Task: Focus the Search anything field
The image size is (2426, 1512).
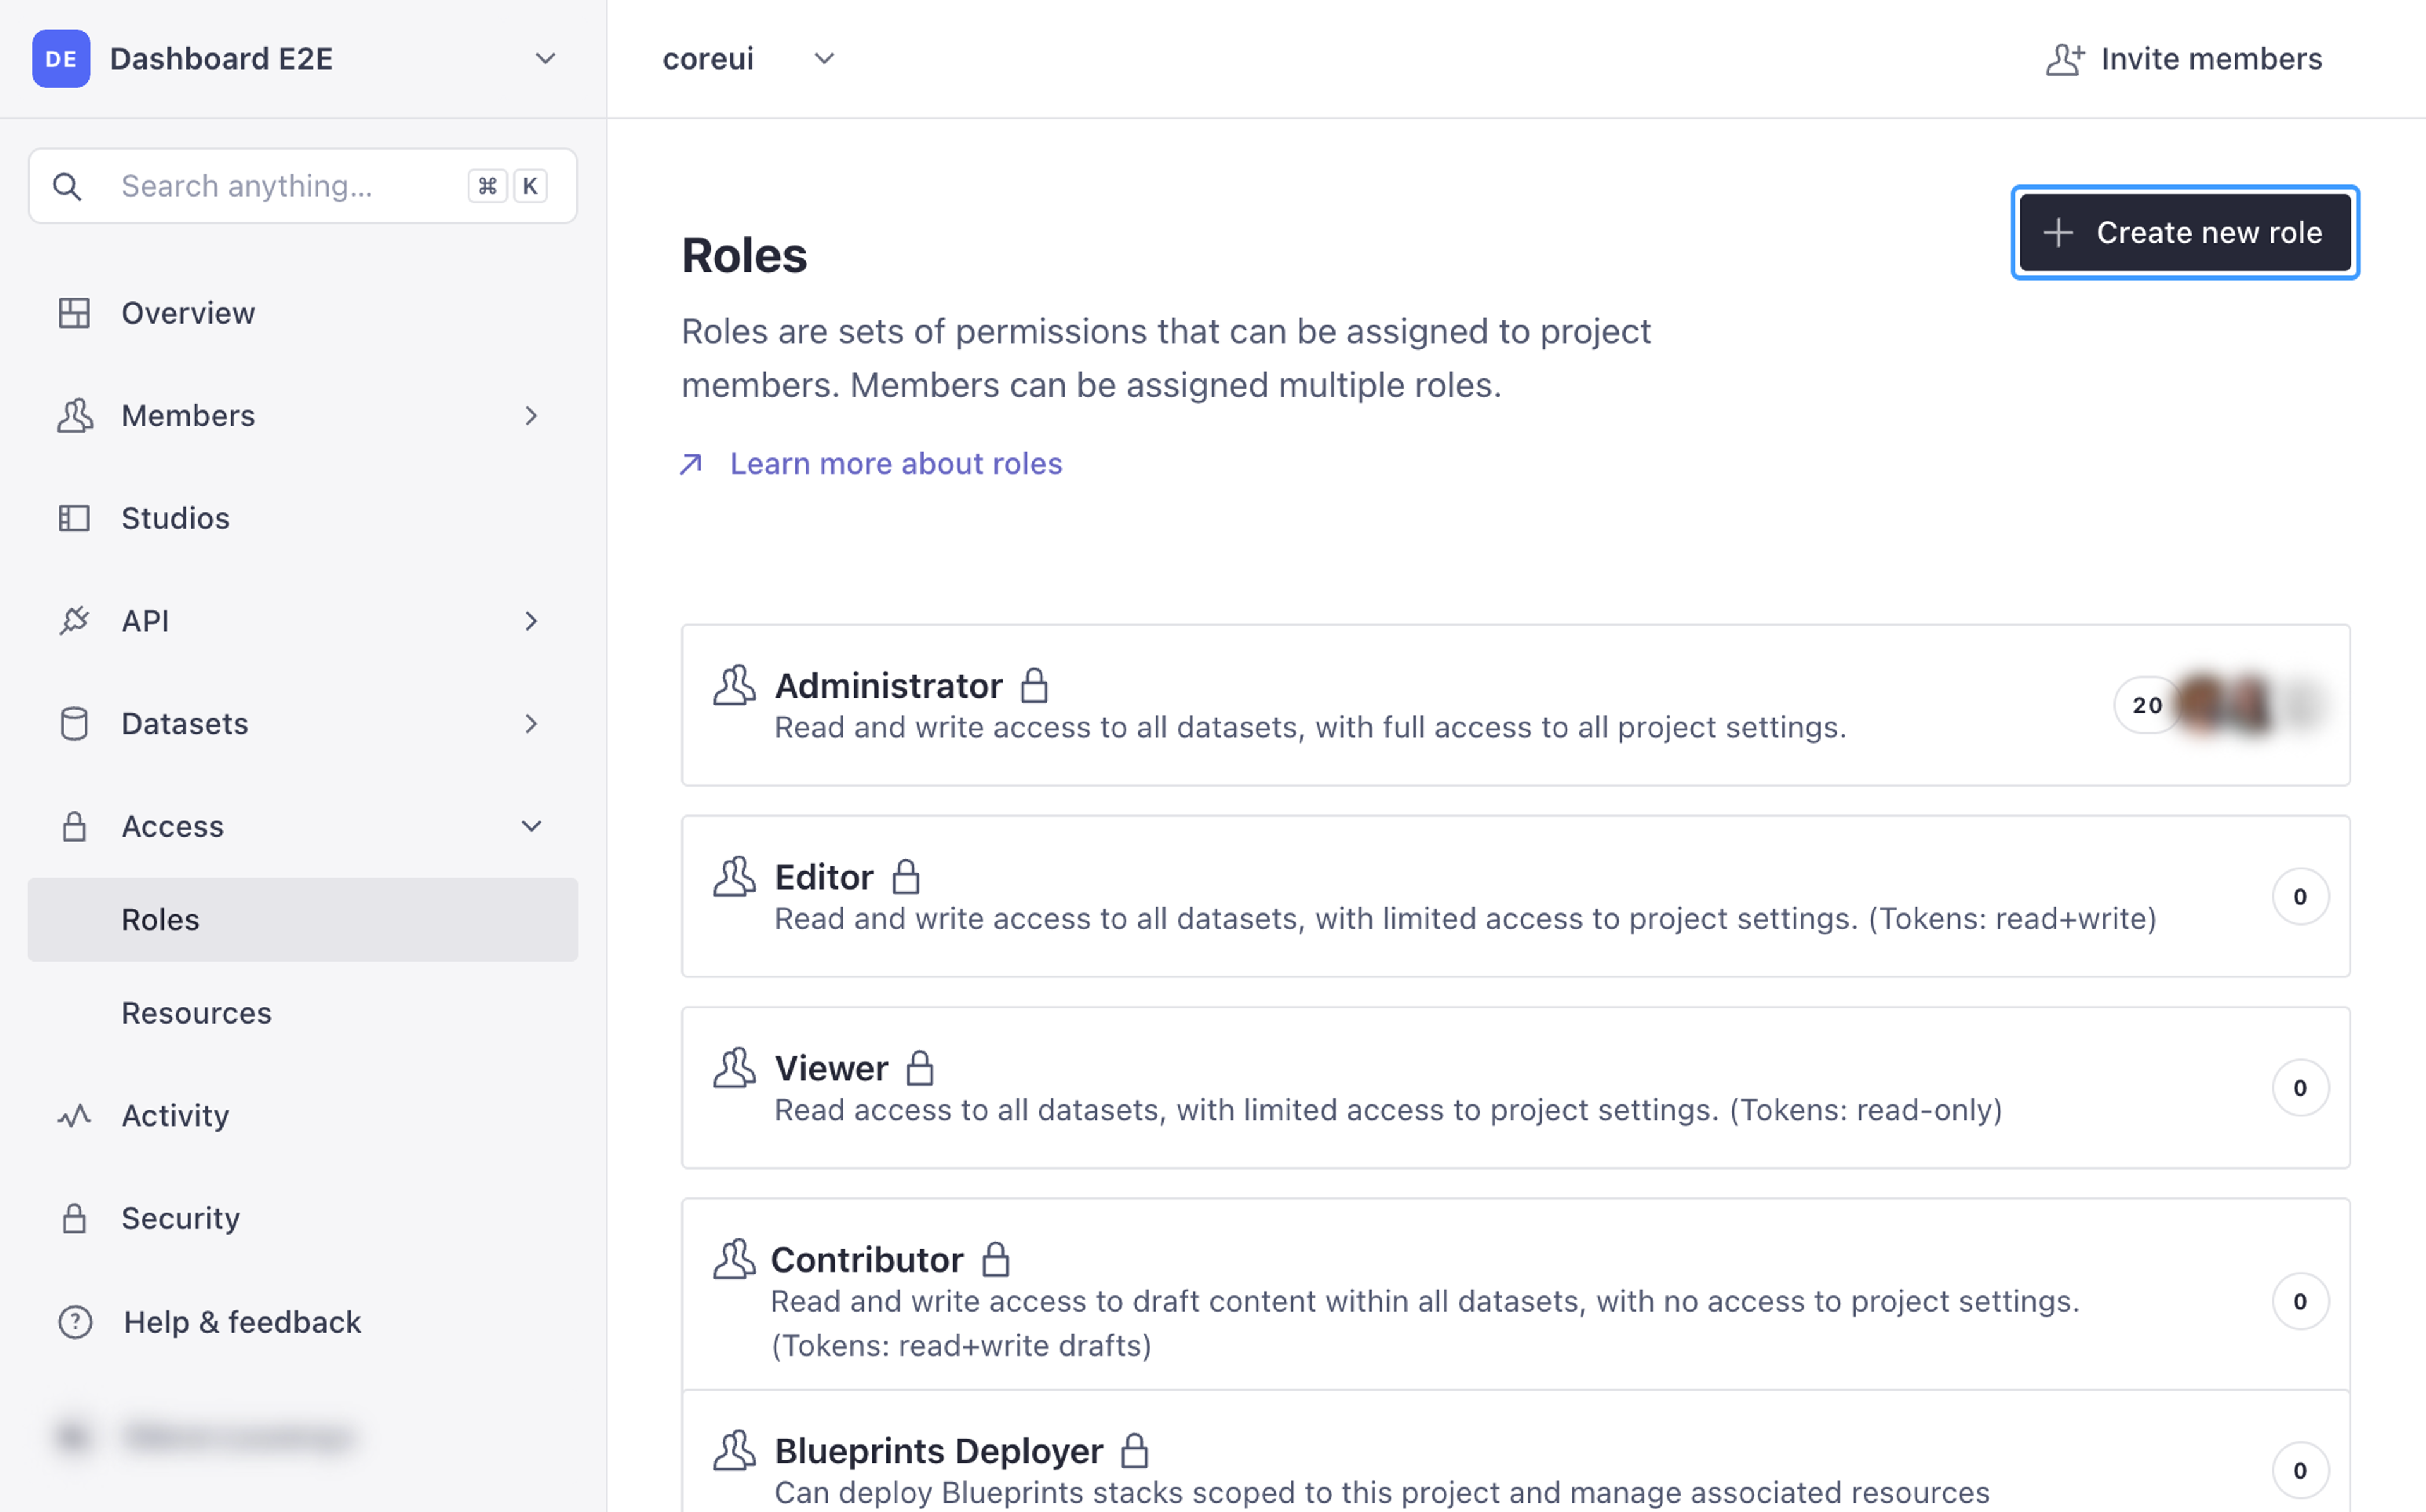Action: click(x=303, y=186)
